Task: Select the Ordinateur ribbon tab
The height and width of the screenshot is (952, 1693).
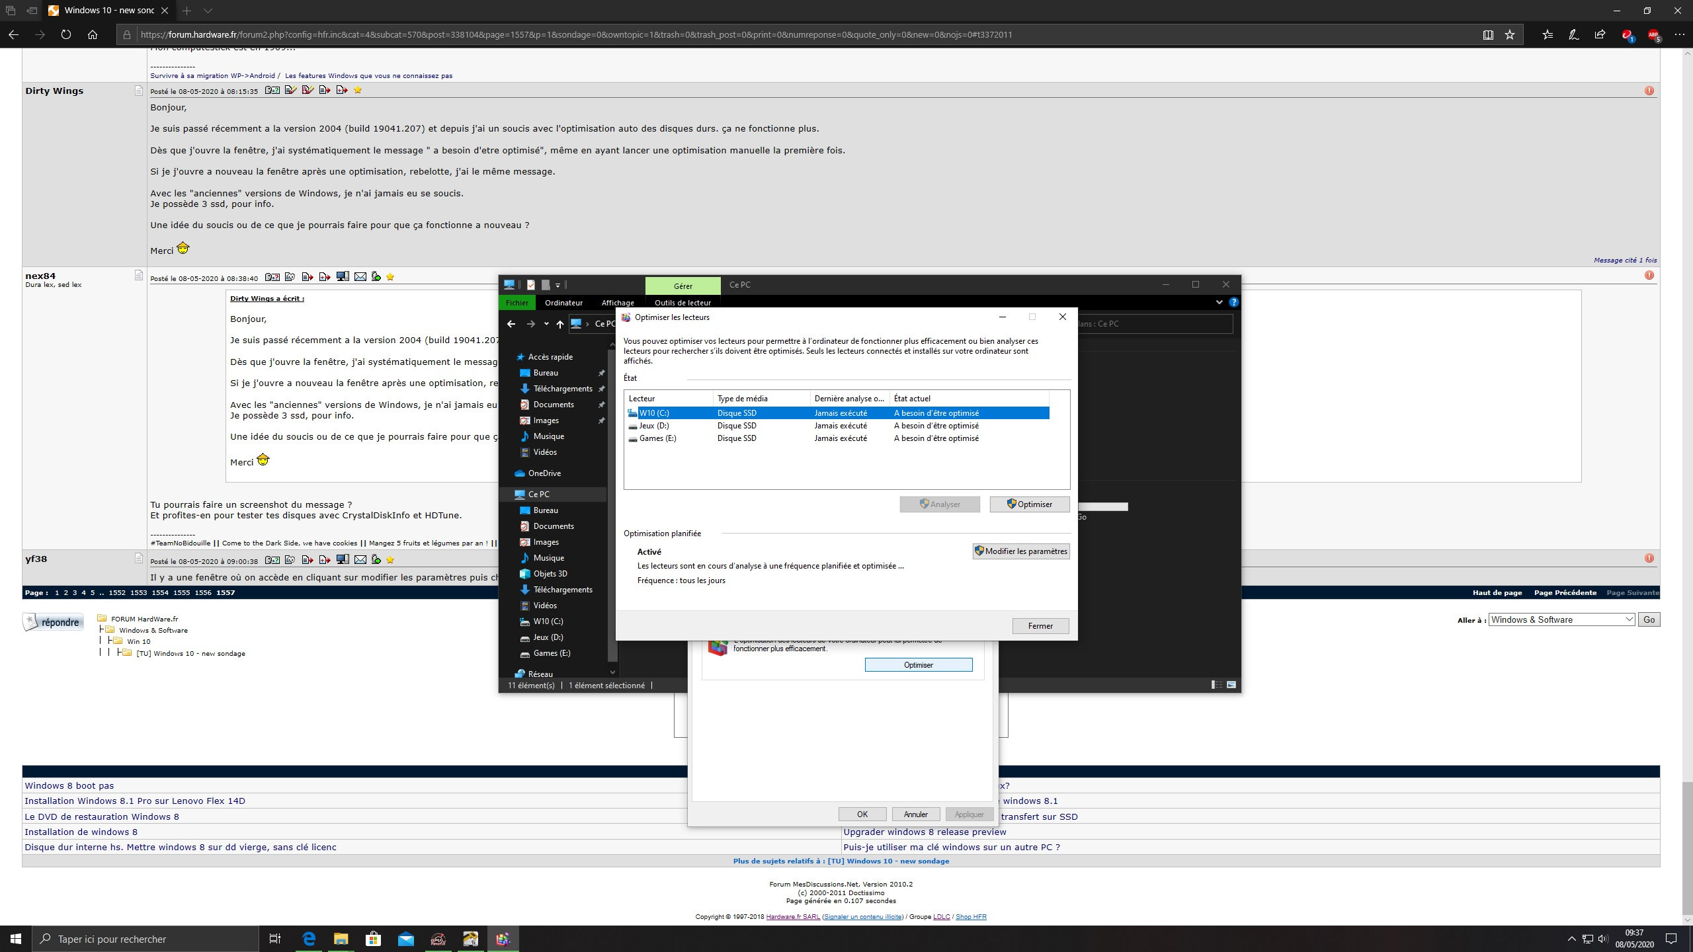Action: 563,303
